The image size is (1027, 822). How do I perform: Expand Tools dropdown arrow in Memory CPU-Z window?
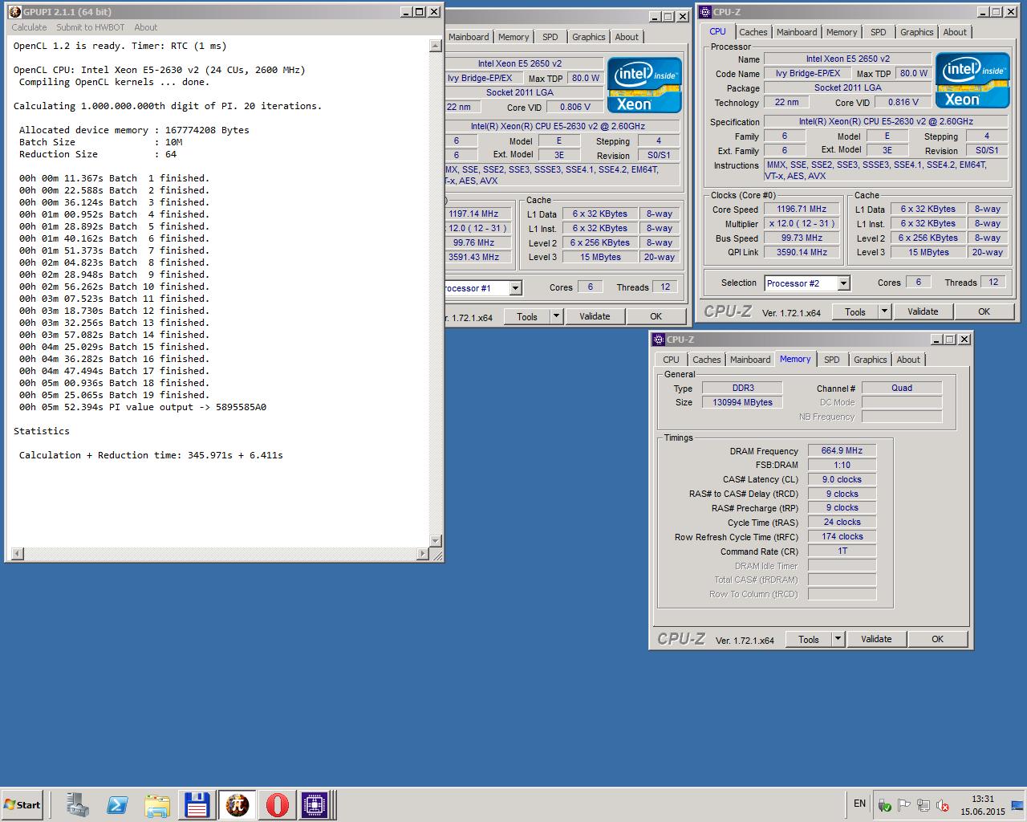(838, 639)
